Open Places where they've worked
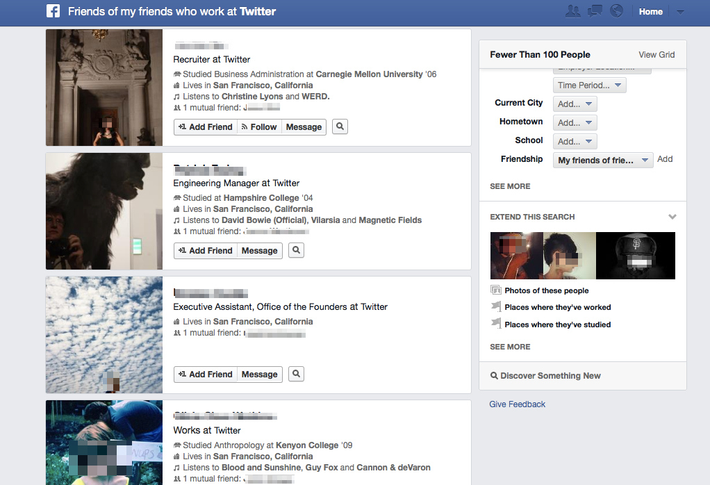 pos(558,308)
